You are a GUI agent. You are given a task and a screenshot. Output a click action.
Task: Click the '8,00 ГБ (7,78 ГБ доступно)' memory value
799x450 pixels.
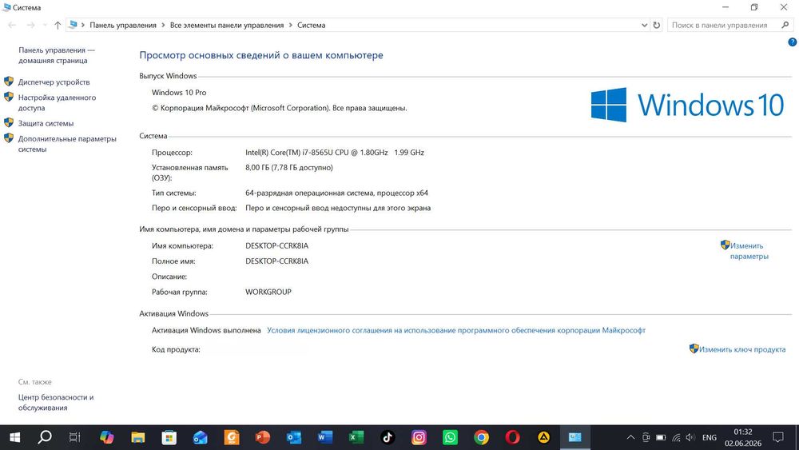[x=289, y=167]
